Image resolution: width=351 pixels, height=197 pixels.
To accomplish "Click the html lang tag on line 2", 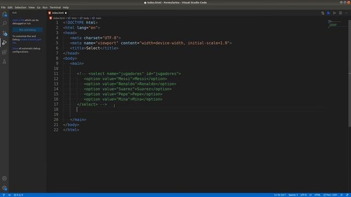I will [82, 28].
